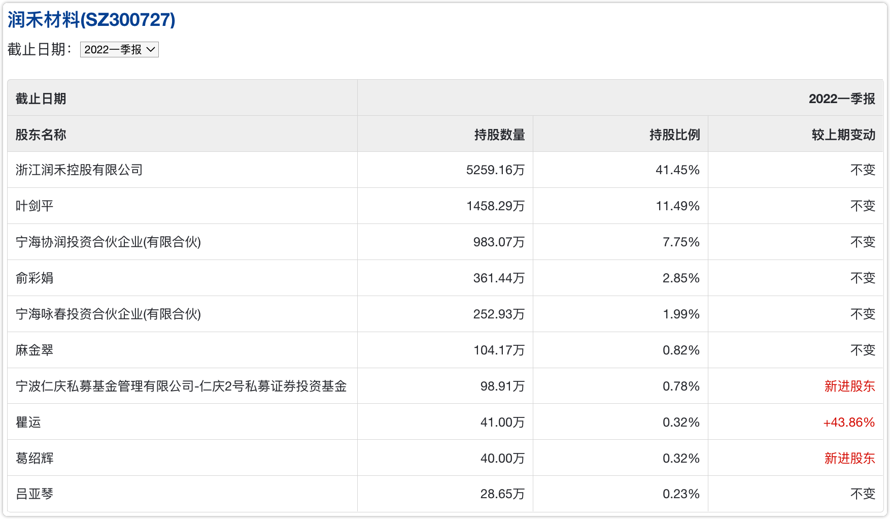Select shareholder 浙江润禾控股有限公司

[x=79, y=170]
